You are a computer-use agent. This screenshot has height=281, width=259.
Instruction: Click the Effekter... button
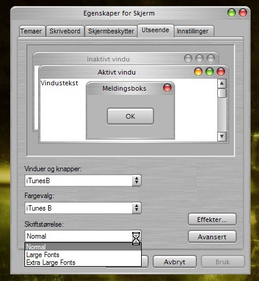click(x=212, y=220)
